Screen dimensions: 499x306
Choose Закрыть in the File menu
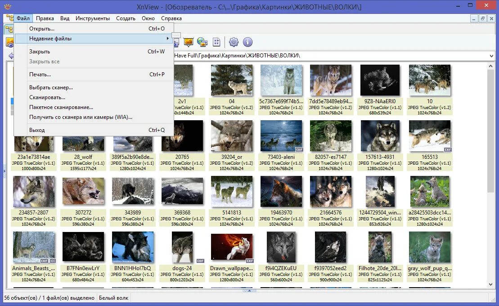pyautogui.click(x=94, y=52)
